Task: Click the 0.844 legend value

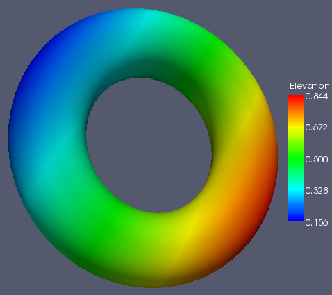Action: coord(317,96)
